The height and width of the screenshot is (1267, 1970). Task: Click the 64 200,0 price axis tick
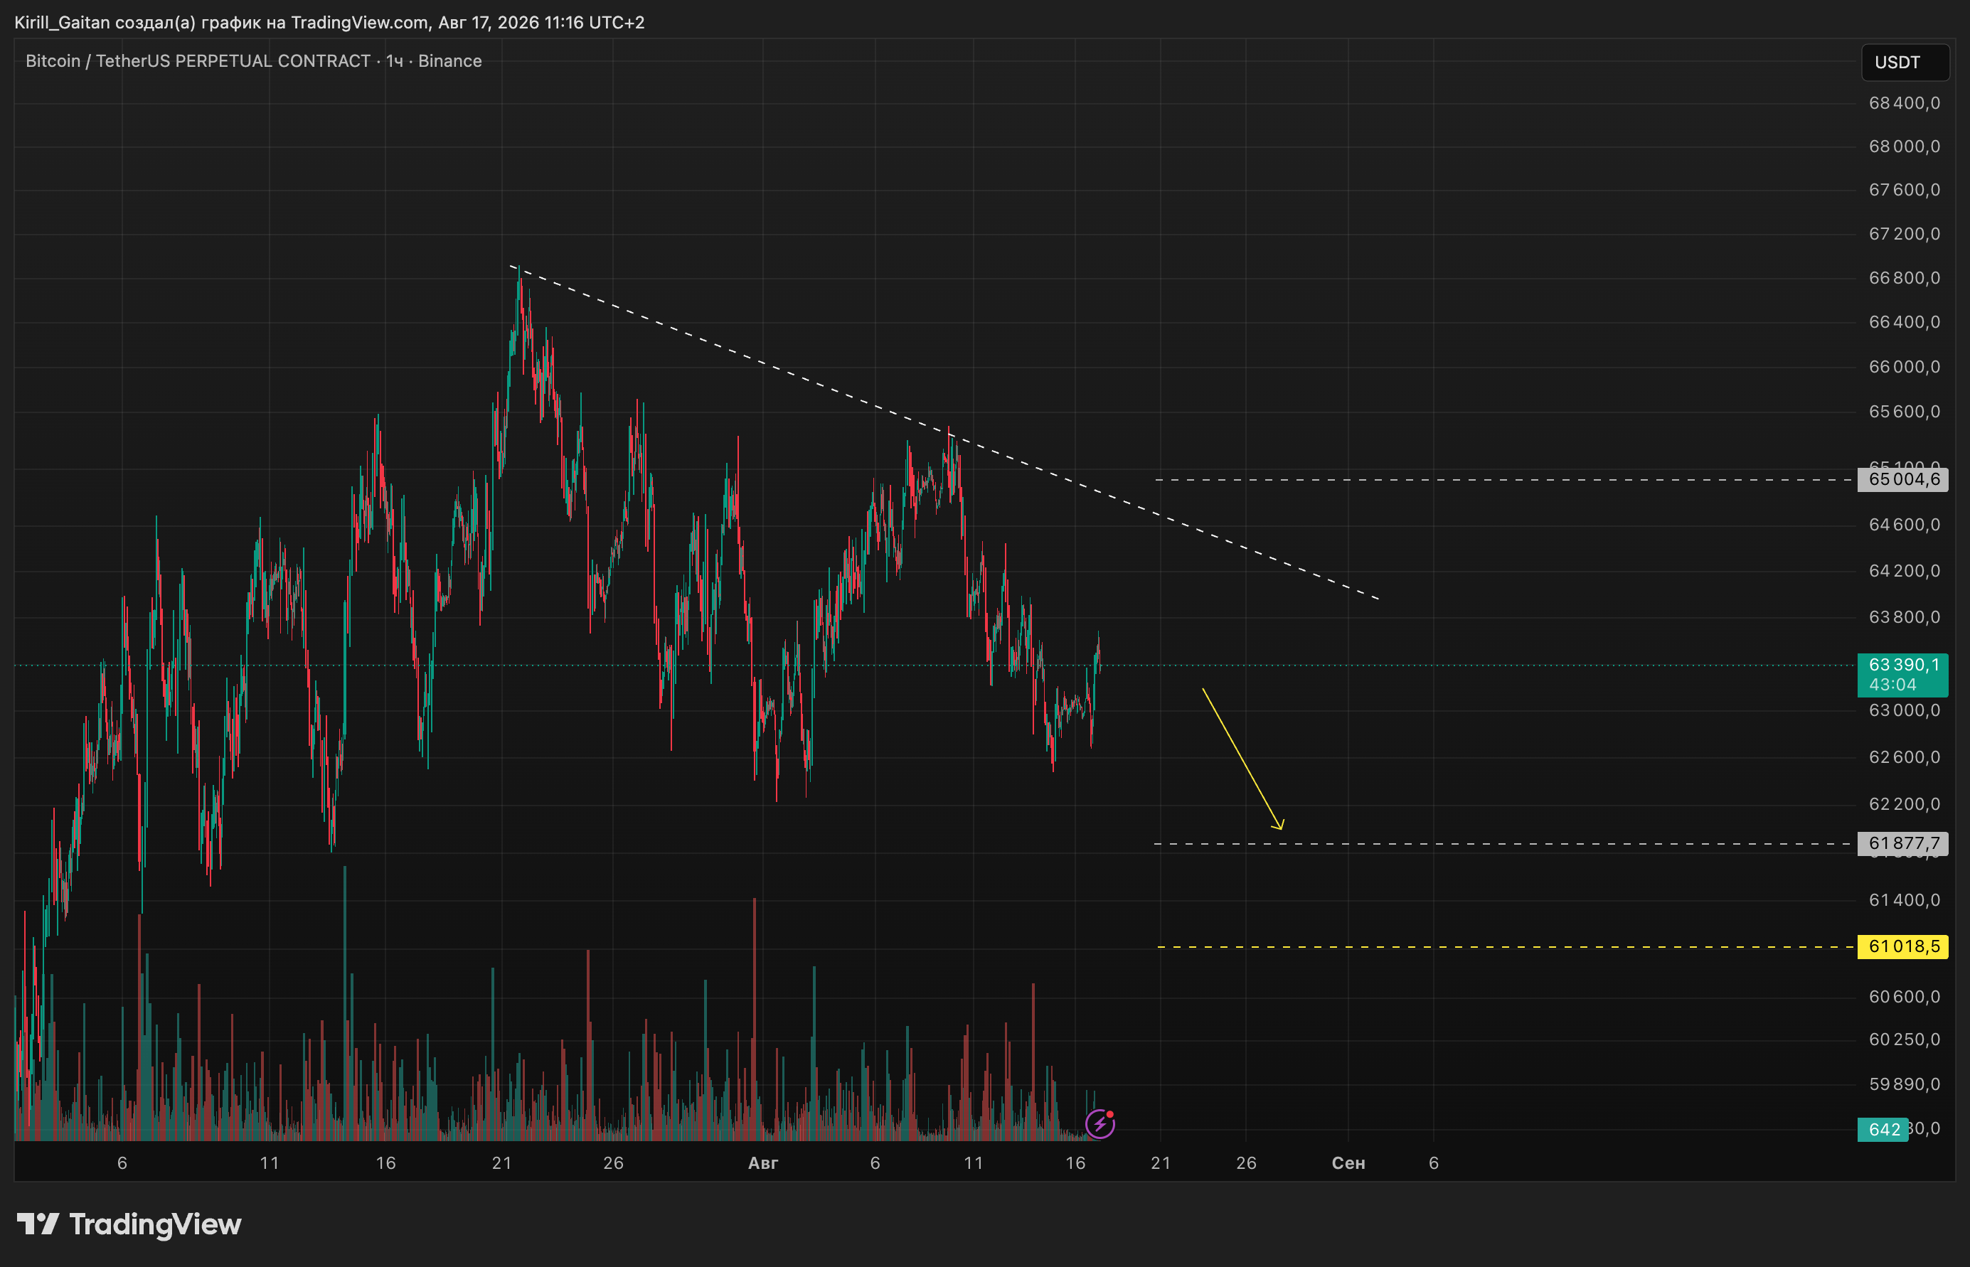(x=1904, y=571)
